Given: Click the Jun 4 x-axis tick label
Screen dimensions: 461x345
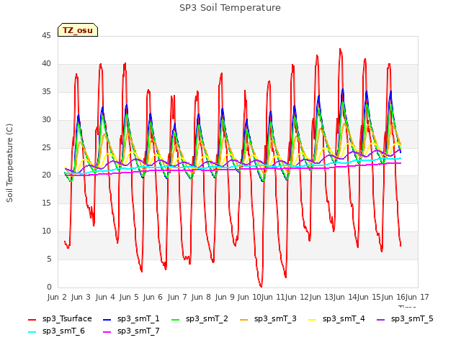Looking at the screenshot, I should [105, 297].
